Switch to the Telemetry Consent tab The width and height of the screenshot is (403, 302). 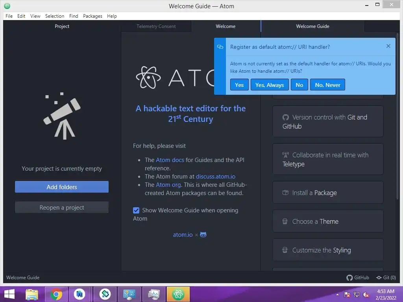point(156,26)
